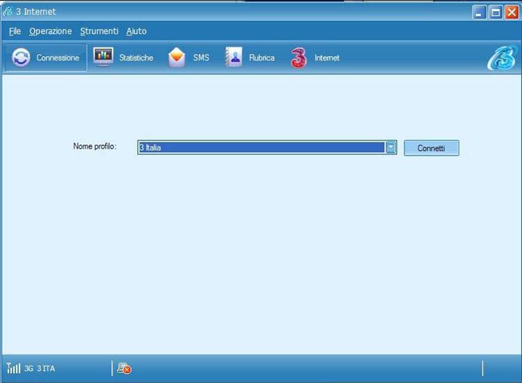The image size is (522, 383).
Task: Click the app icon in title bar
Action: (x=8, y=11)
